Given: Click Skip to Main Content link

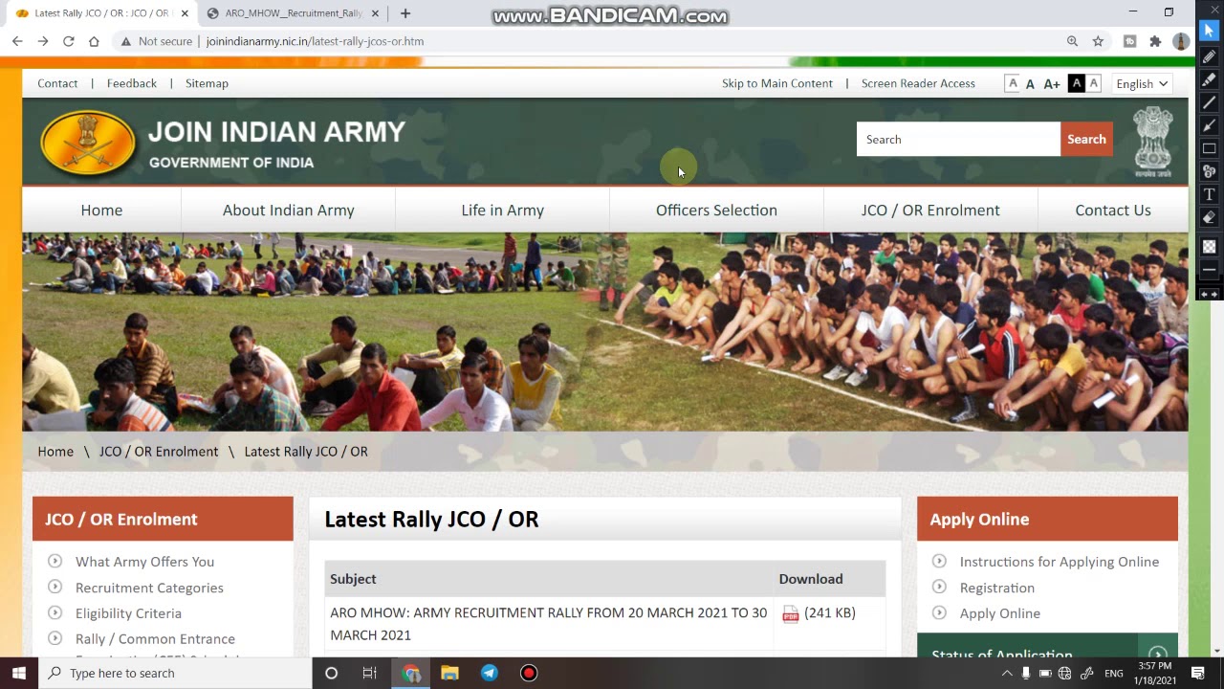Looking at the screenshot, I should [777, 83].
